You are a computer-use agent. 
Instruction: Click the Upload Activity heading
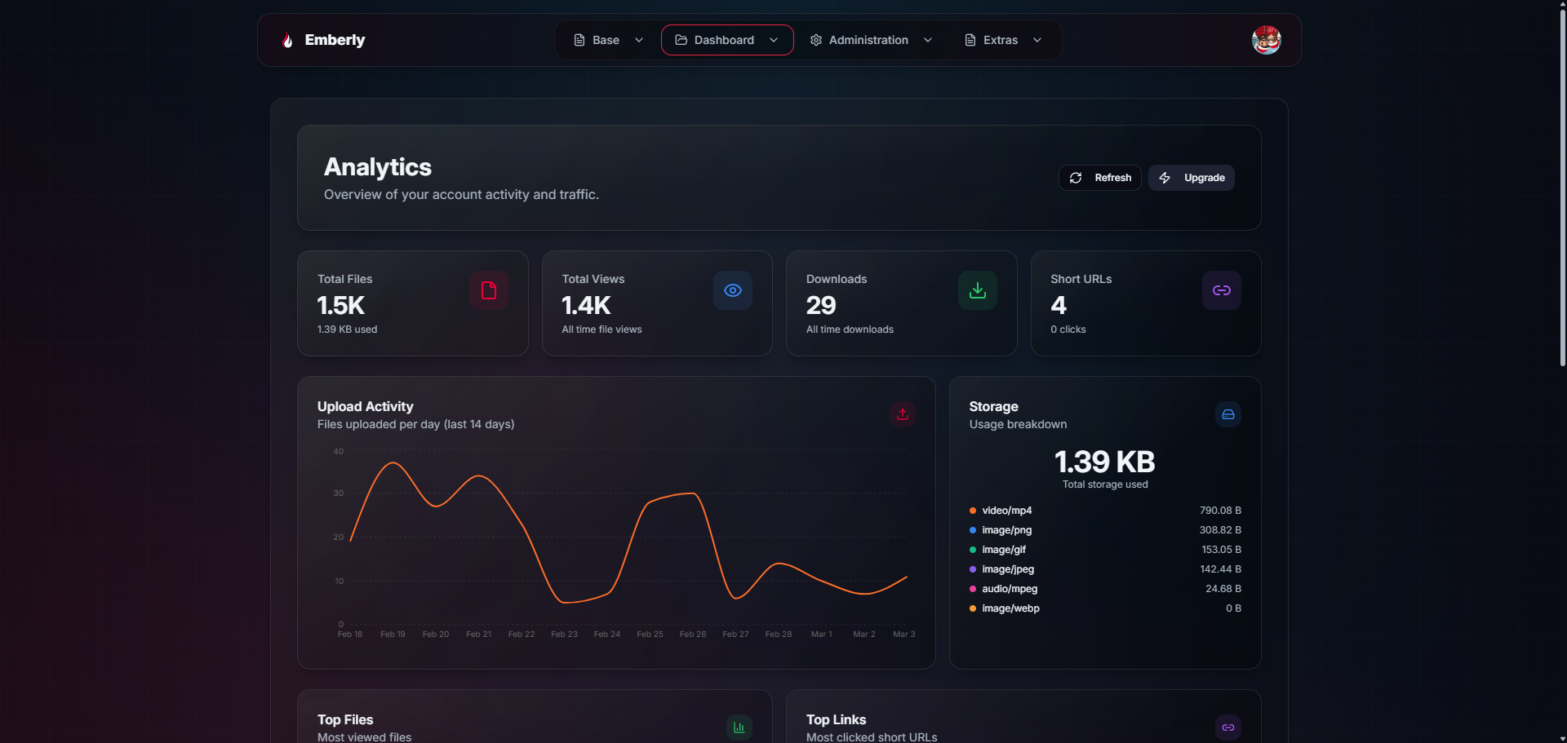click(366, 406)
